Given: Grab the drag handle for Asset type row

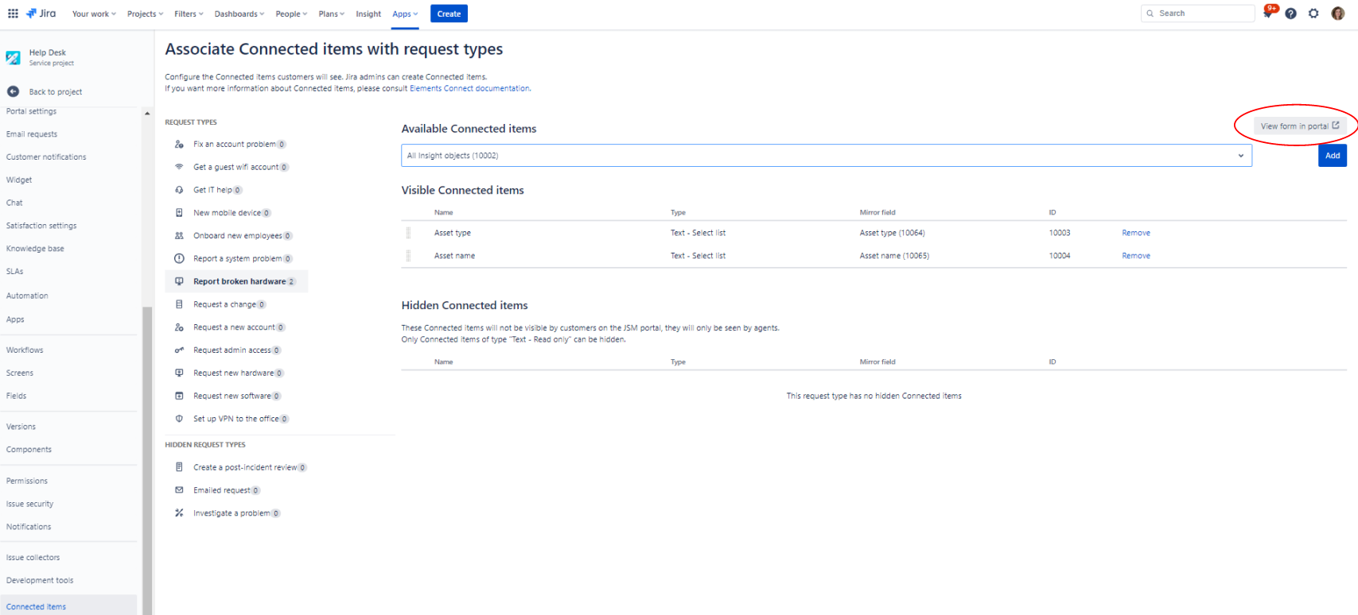Looking at the screenshot, I should coord(409,233).
